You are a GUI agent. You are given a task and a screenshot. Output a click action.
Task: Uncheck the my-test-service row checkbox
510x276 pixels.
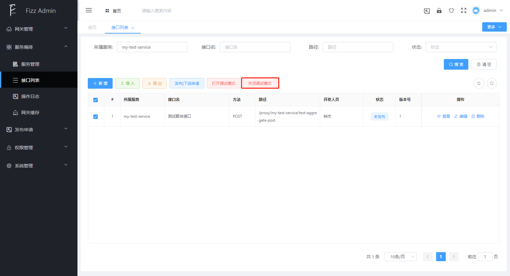(96, 116)
